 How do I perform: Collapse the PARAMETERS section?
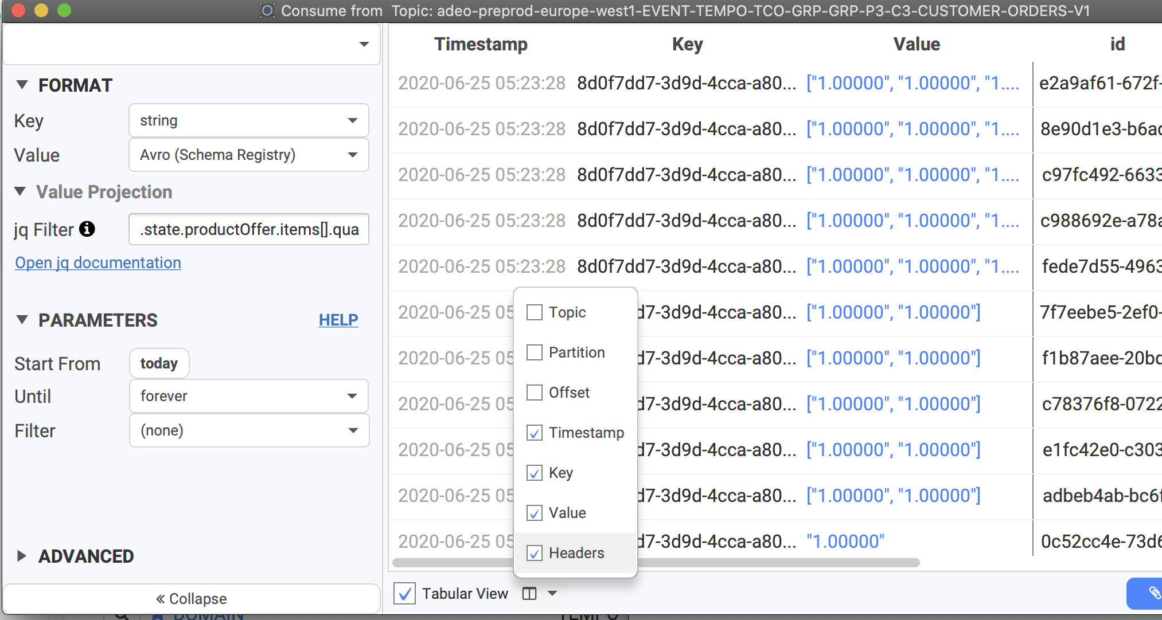(22, 320)
